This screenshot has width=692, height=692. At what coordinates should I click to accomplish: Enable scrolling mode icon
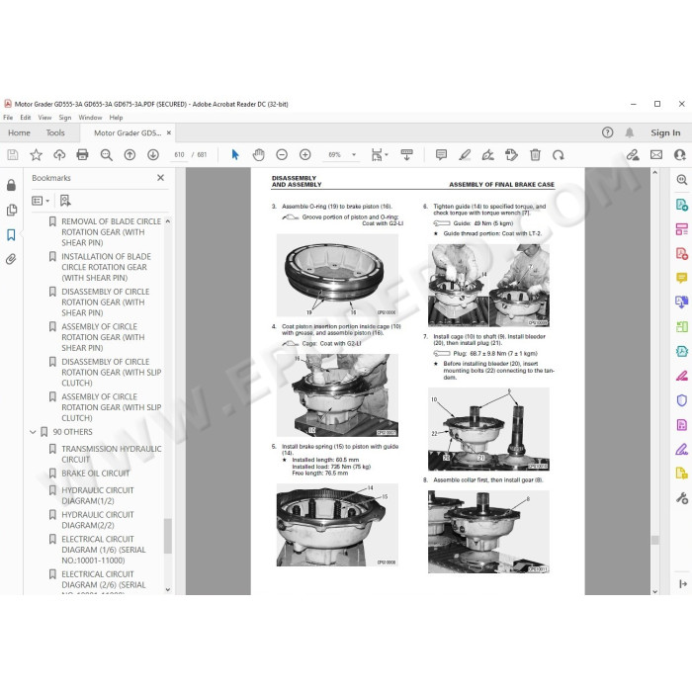point(406,155)
